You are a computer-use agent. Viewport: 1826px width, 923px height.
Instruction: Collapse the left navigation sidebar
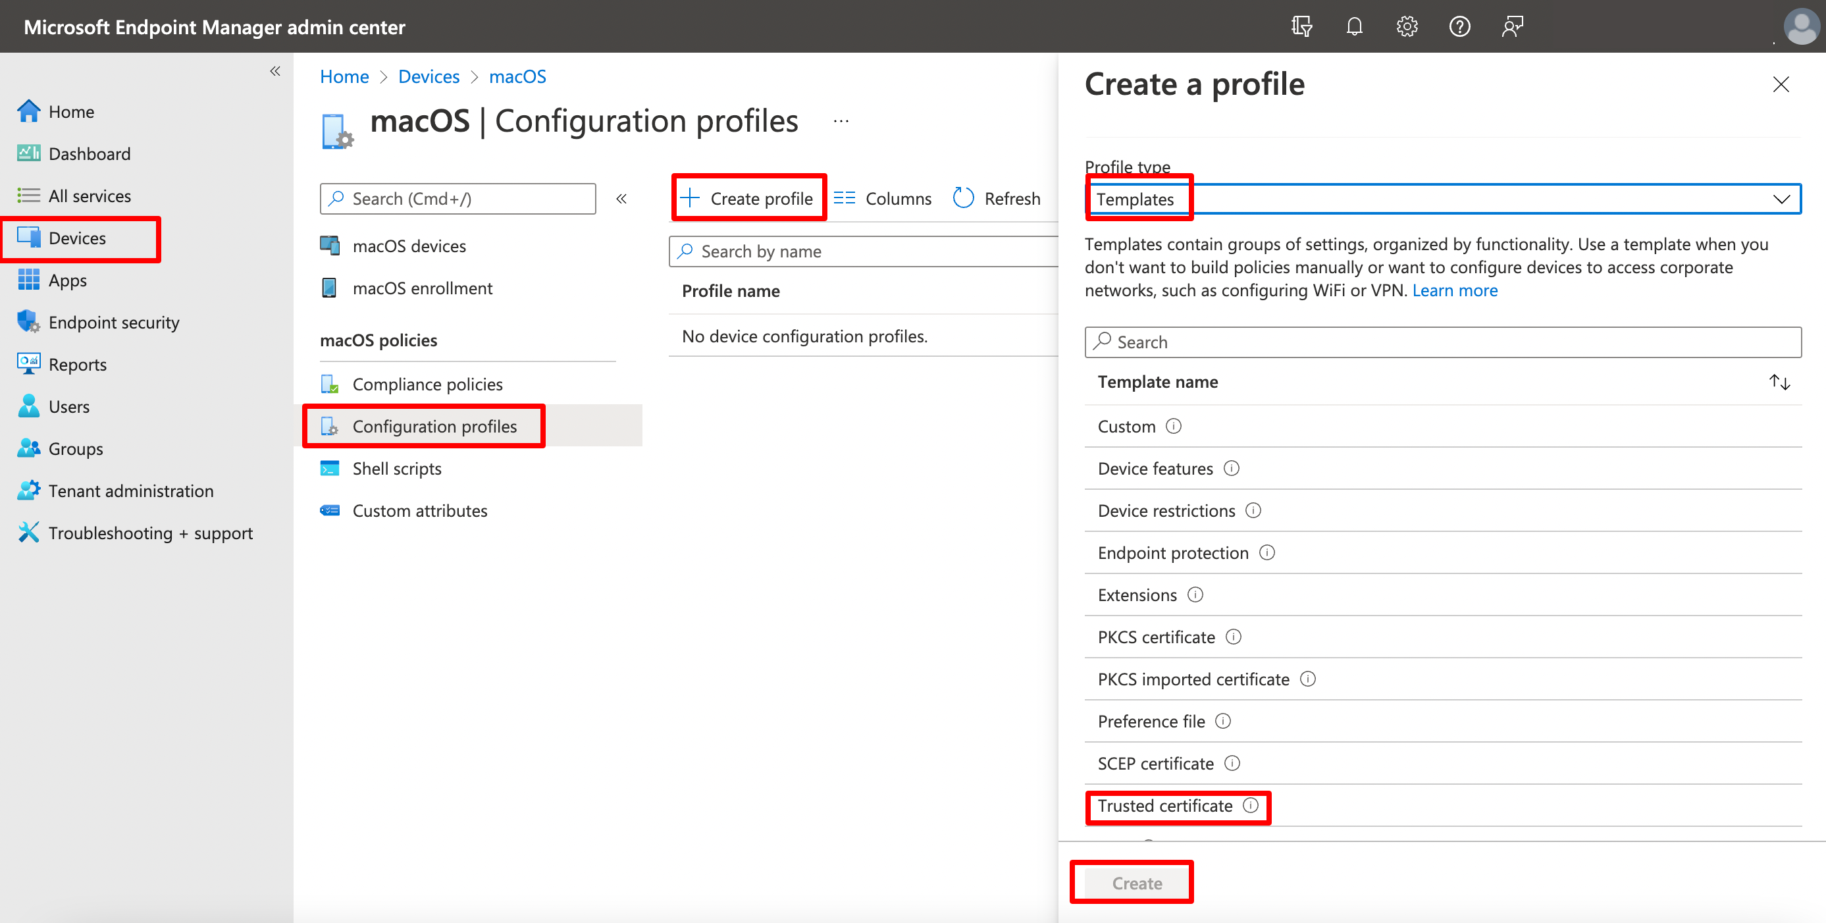tap(276, 71)
